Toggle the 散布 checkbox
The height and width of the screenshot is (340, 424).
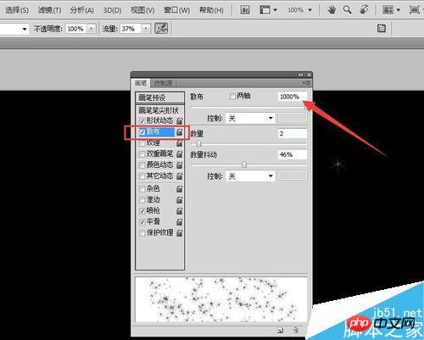coord(142,132)
